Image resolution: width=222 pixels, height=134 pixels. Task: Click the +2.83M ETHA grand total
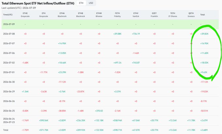62,130
